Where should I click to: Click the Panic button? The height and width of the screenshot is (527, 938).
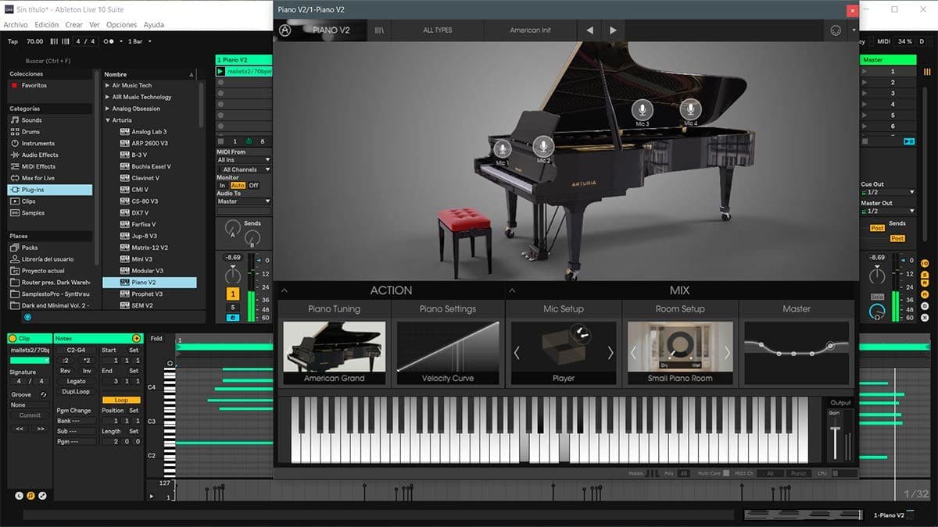(x=798, y=473)
